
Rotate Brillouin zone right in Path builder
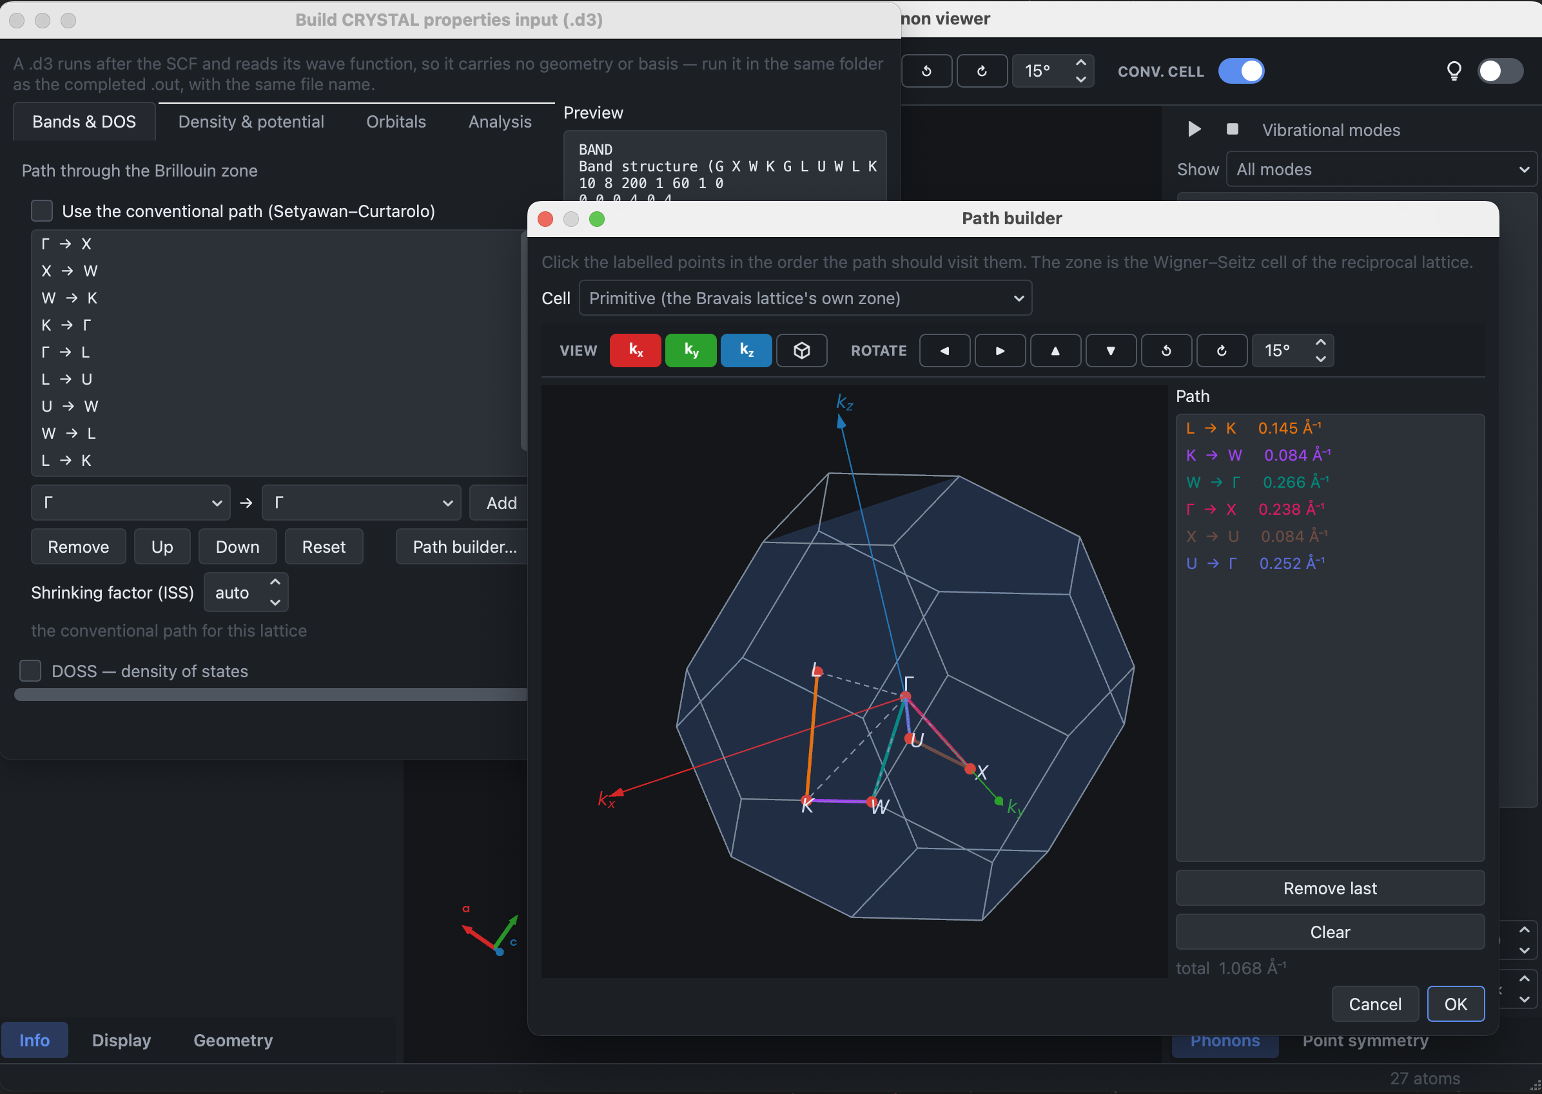click(1000, 350)
